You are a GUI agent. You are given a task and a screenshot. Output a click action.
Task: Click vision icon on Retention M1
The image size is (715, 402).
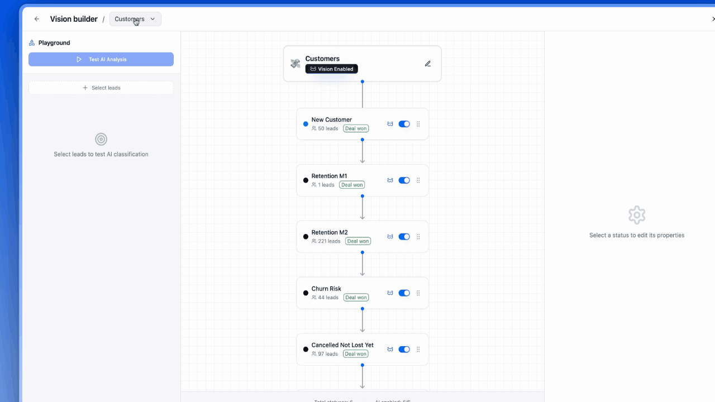390,180
